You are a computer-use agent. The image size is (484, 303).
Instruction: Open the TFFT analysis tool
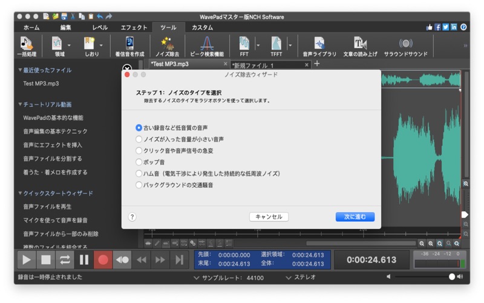pyautogui.click(x=276, y=46)
